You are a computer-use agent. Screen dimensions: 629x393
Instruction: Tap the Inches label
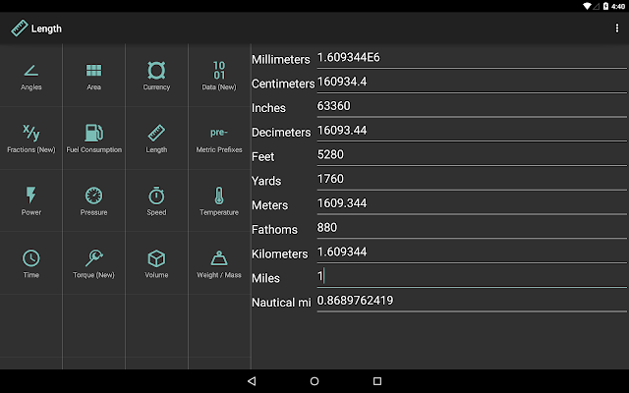point(268,108)
